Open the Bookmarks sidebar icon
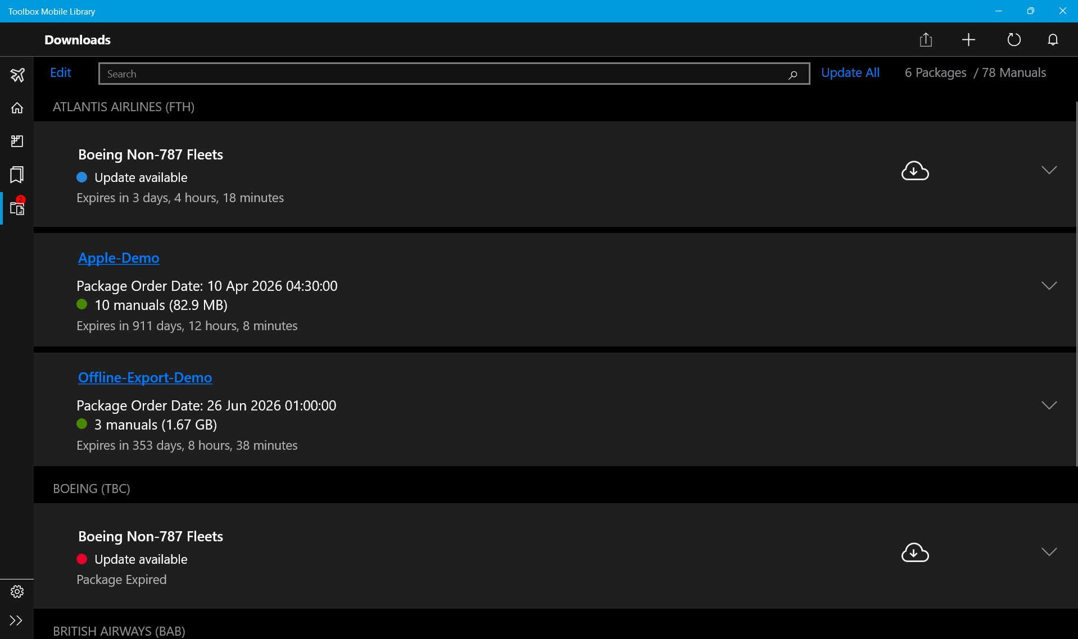Image resolution: width=1078 pixels, height=639 pixels. tap(17, 175)
